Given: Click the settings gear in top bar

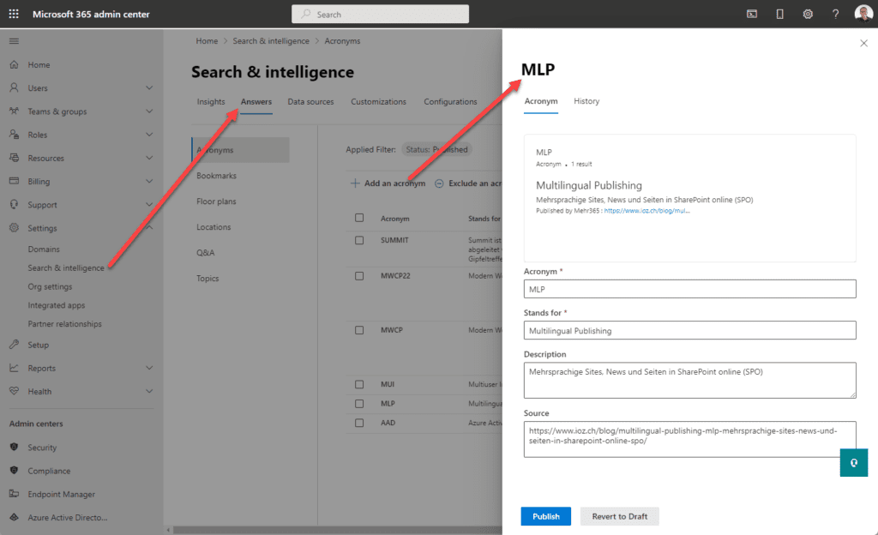Looking at the screenshot, I should coord(808,14).
